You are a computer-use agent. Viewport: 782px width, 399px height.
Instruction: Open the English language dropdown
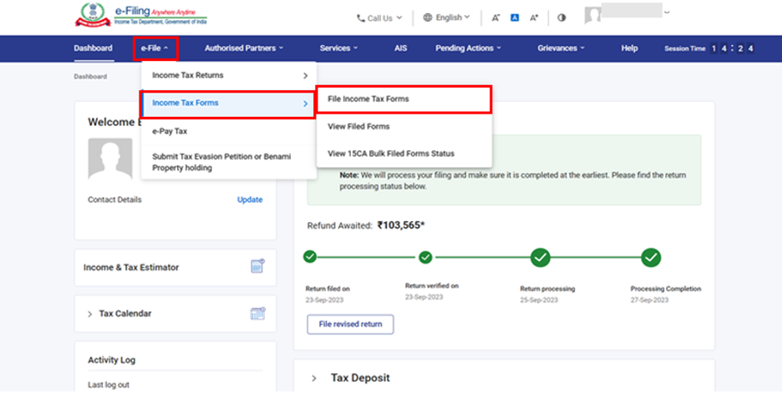coord(446,18)
